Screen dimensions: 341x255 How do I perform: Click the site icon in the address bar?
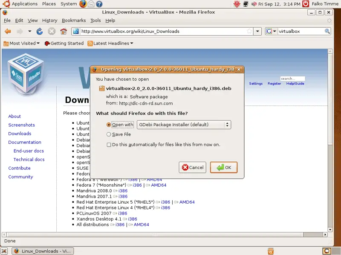tap(76, 31)
